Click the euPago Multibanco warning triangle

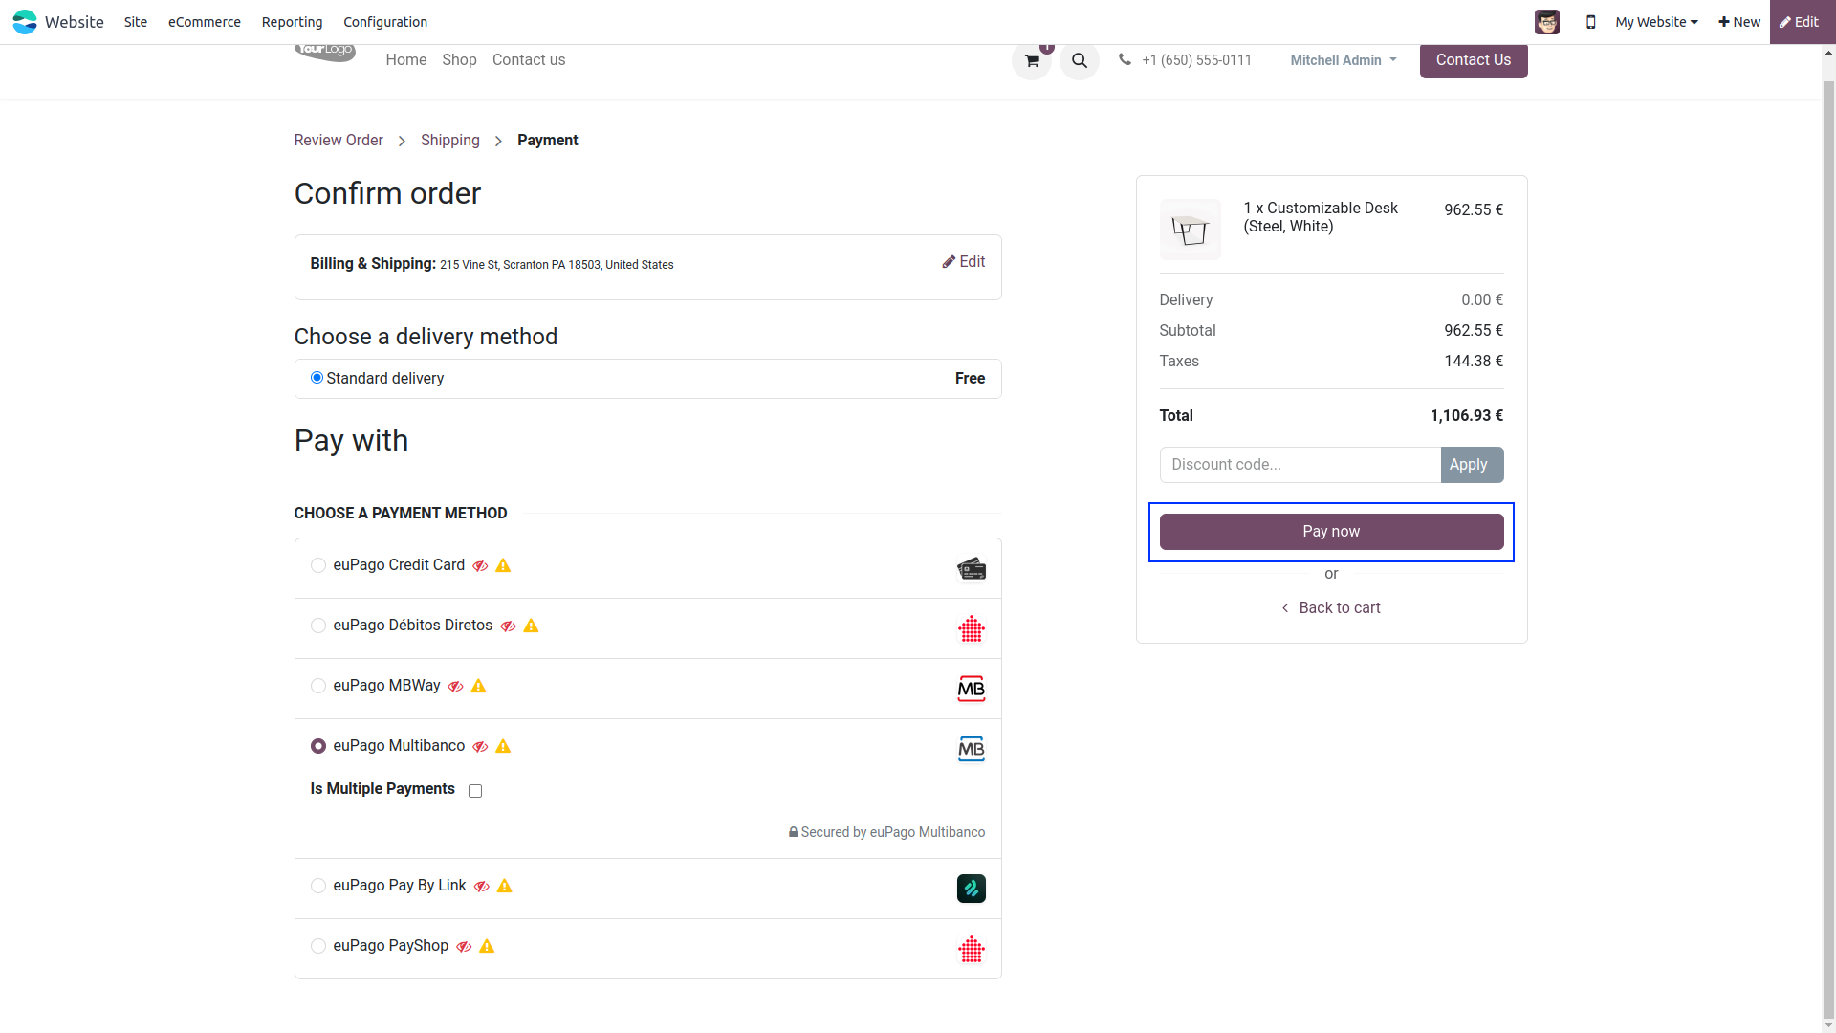[x=503, y=746]
